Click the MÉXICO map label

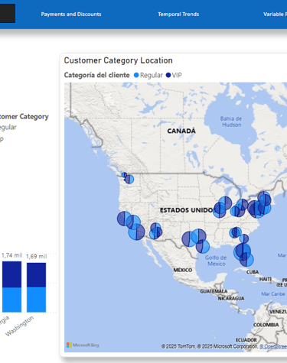[183, 270]
